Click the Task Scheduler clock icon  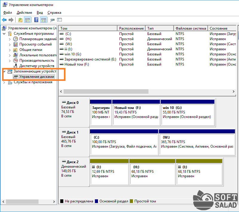16,39
